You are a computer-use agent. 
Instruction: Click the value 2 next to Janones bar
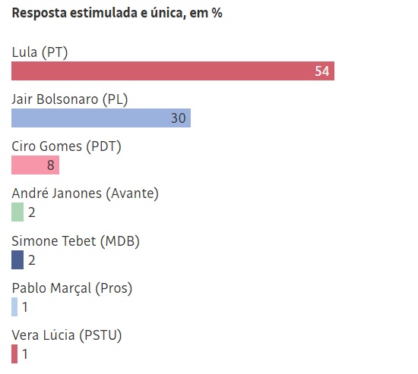pyautogui.click(x=32, y=212)
